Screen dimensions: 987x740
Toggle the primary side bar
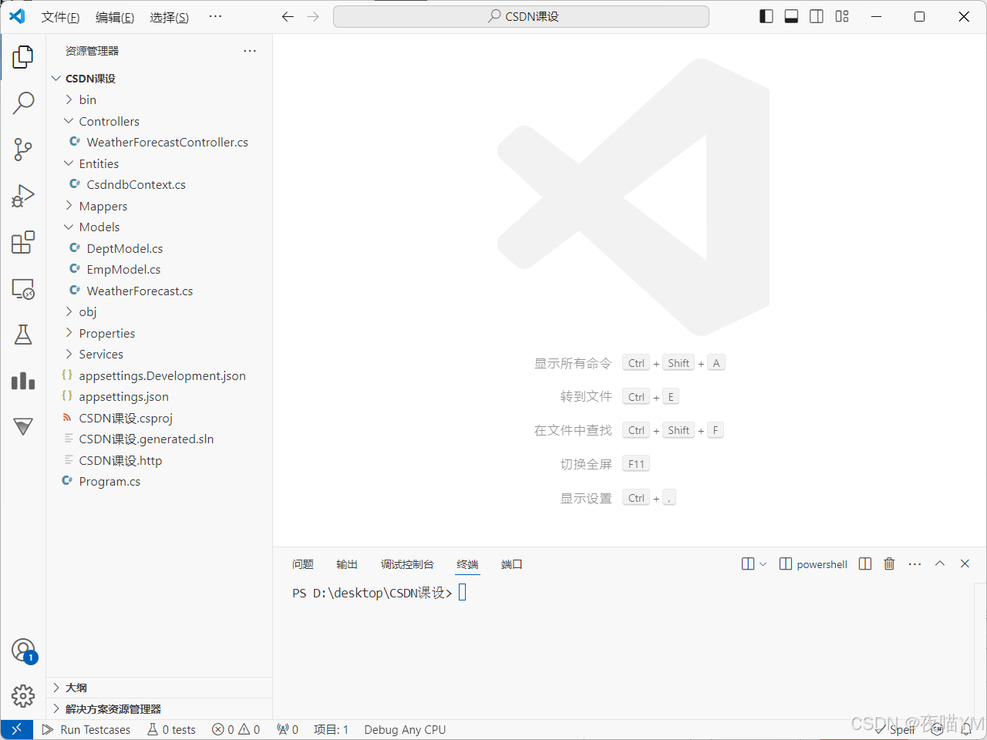point(766,16)
